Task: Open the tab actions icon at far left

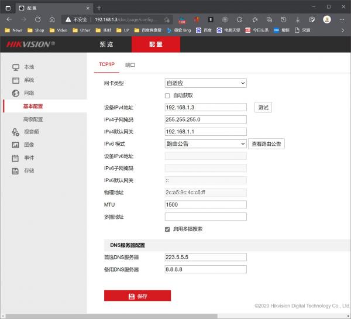Action: (8, 8)
